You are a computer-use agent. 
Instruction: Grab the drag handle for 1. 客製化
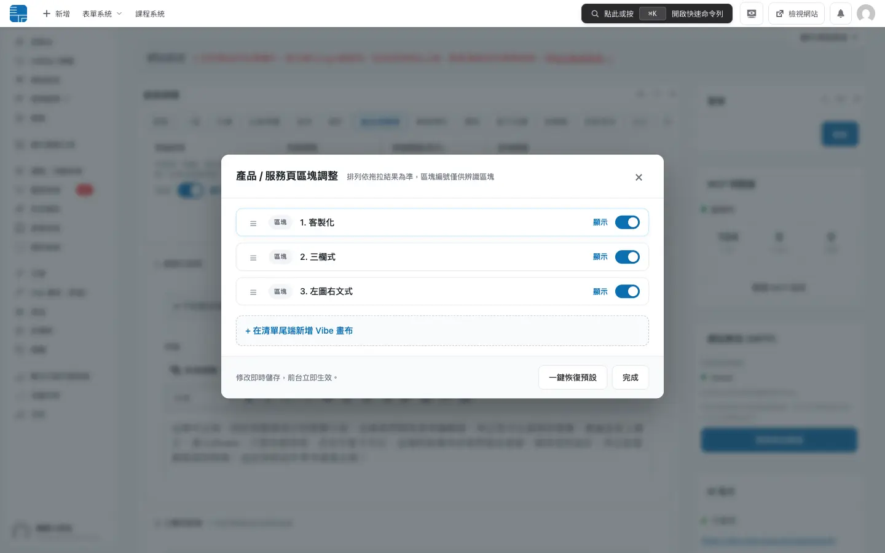pyautogui.click(x=253, y=223)
